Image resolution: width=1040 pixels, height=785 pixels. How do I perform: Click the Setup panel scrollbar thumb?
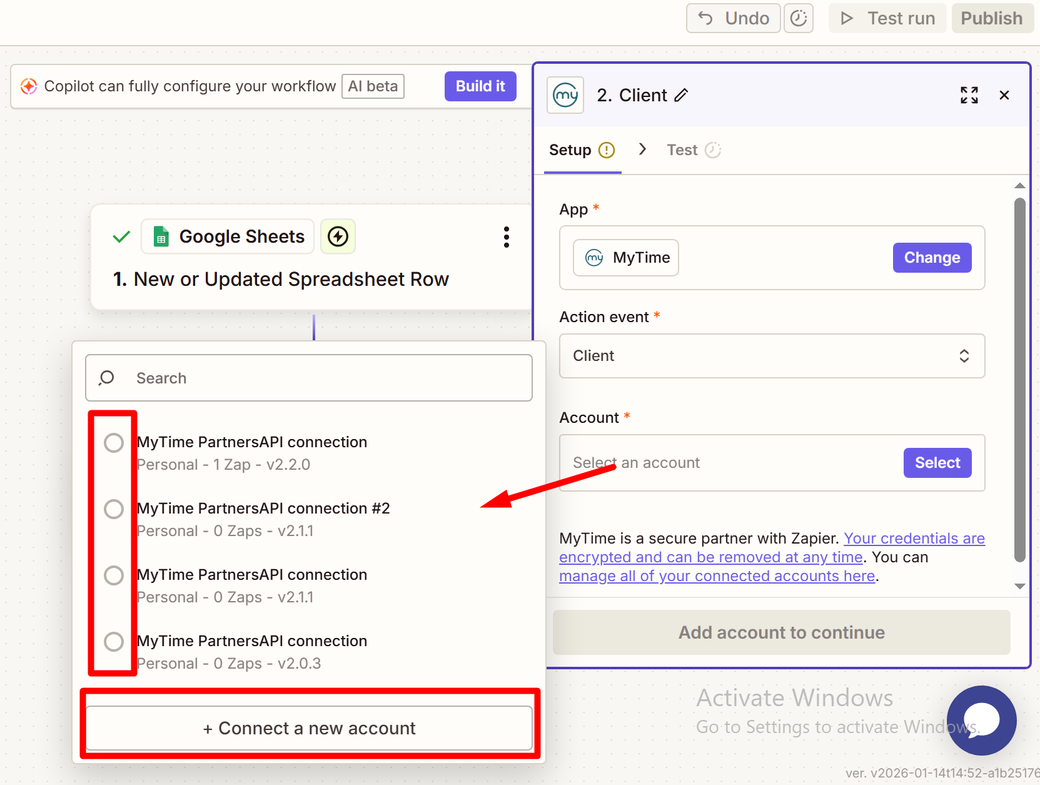click(1020, 380)
